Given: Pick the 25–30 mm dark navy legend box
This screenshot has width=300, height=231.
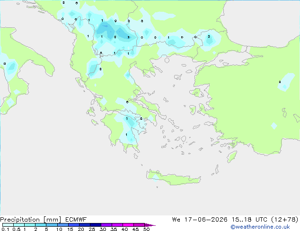Looking at the screenshot, I should (95, 225).
